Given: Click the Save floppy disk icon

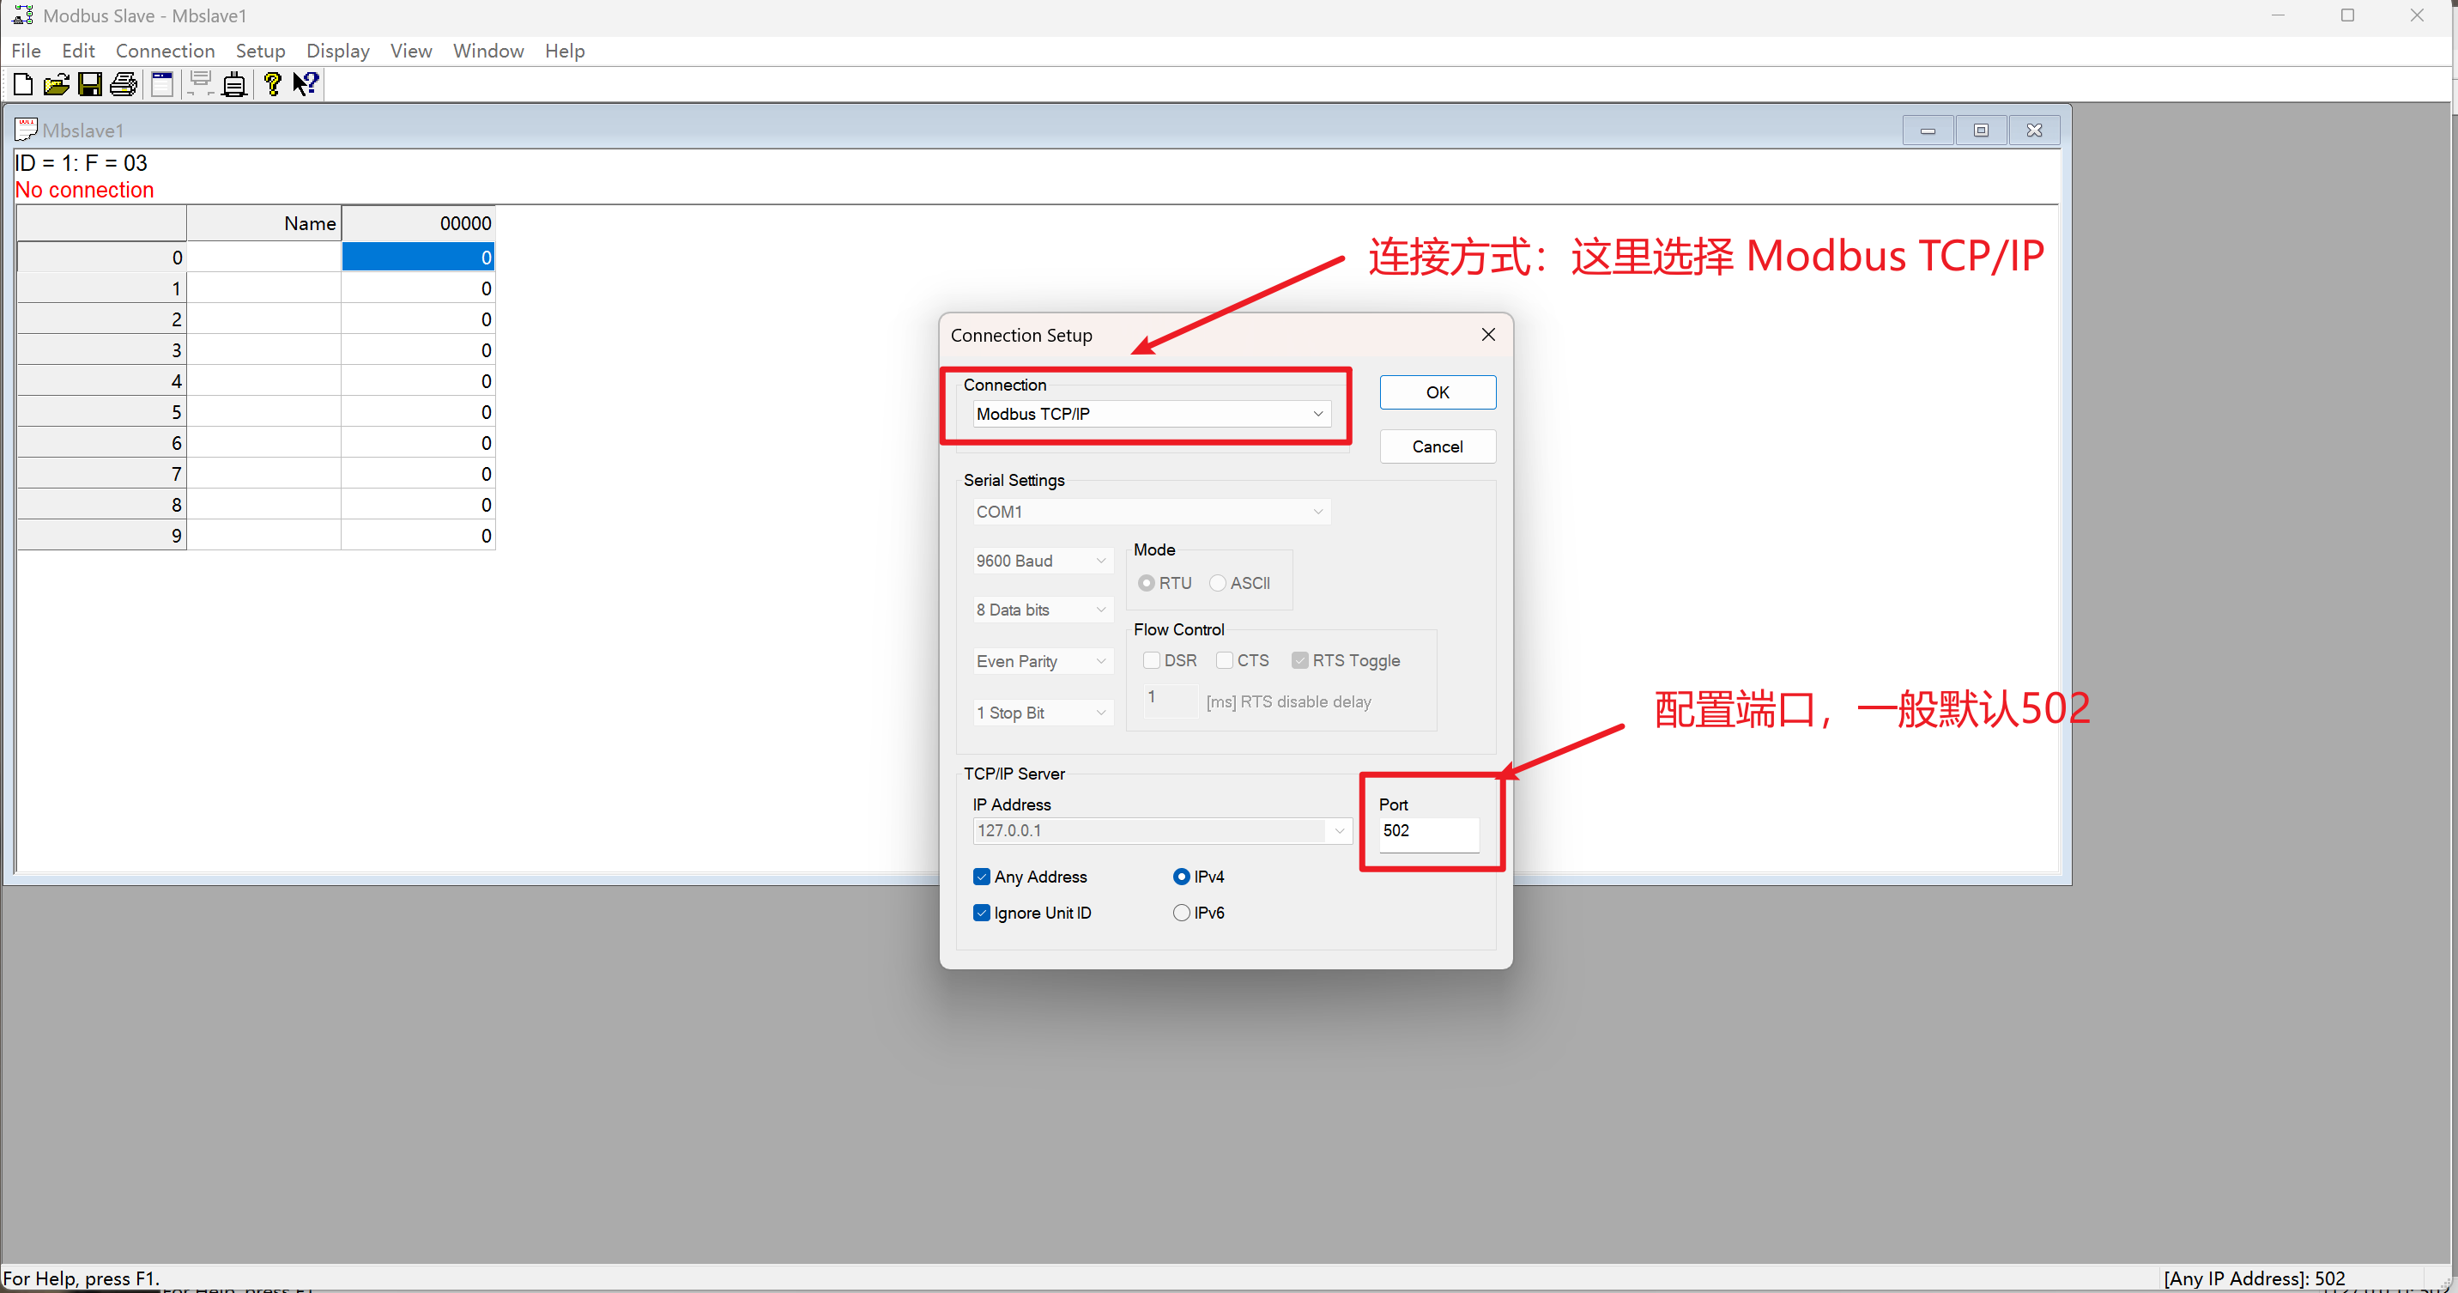Looking at the screenshot, I should pos(90,85).
